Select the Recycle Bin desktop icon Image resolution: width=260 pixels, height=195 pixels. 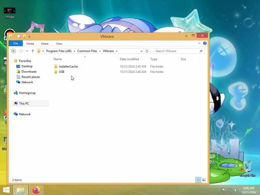pyautogui.click(x=247, y=169)
